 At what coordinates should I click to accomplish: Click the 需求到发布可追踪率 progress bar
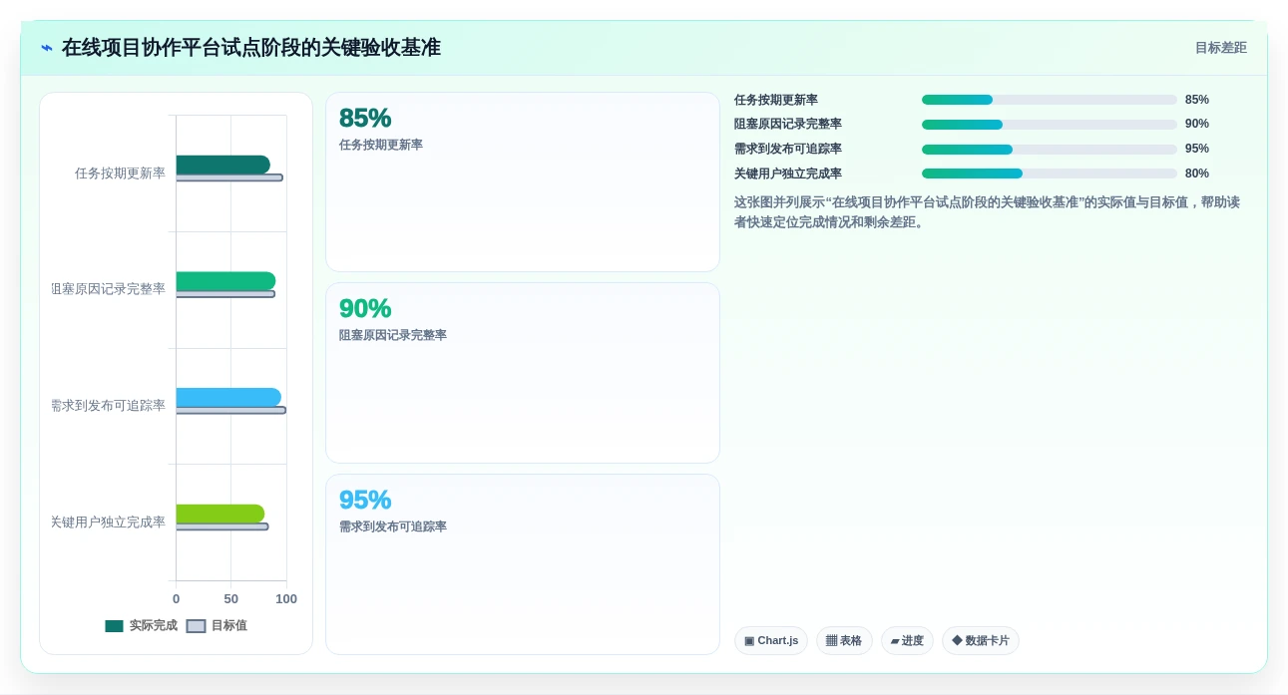(1050, 150)
